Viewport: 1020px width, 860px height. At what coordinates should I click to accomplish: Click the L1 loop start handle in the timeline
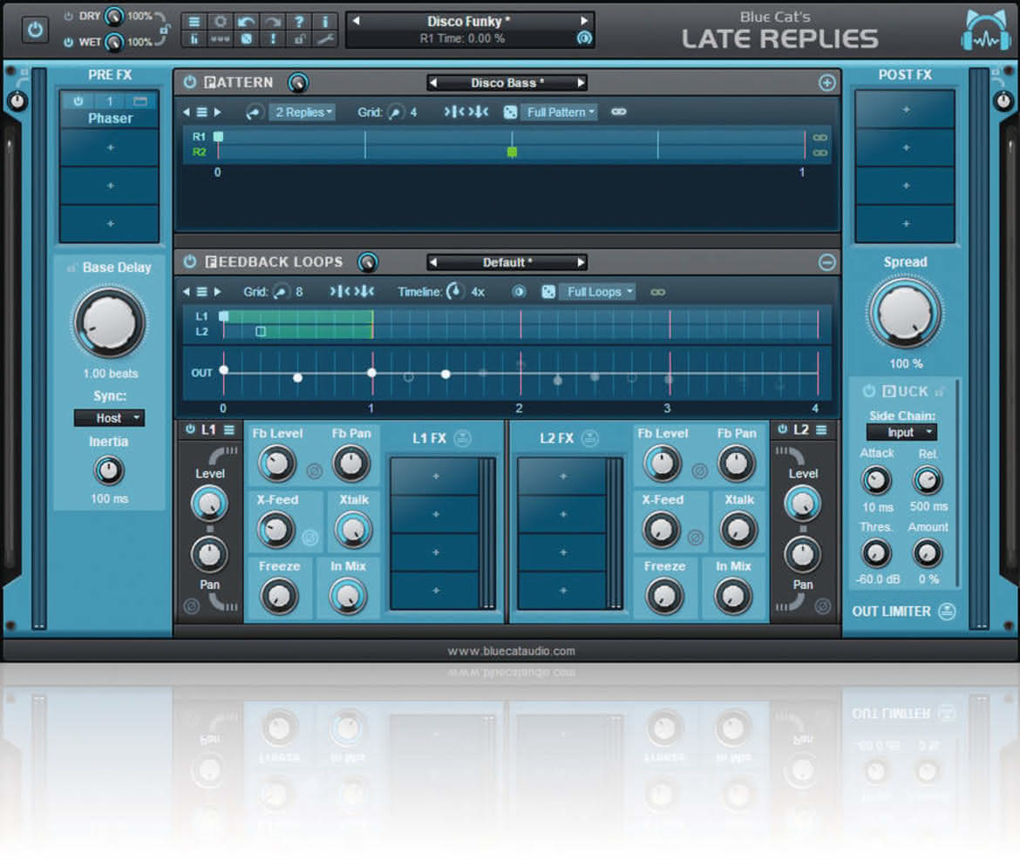[x=223, y=316]
